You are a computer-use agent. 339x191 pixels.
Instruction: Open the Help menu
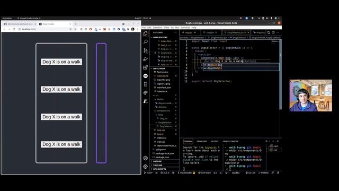(x=194, y=28)
